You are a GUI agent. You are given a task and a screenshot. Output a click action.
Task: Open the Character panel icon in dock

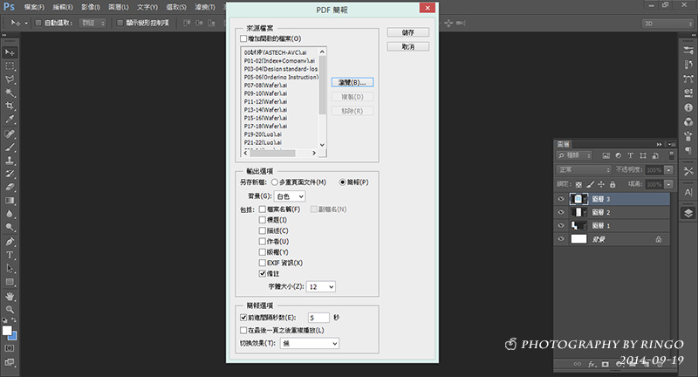(x=688, y=192)
